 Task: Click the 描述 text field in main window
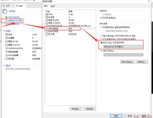(x=18, y=69)
